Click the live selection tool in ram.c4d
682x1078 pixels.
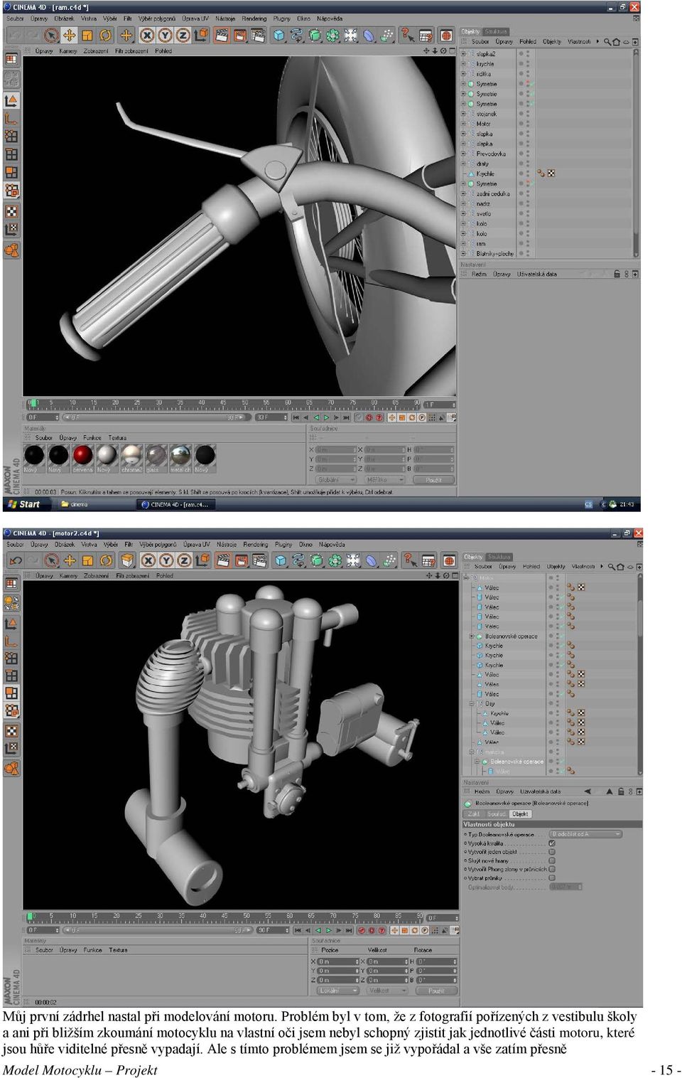pyautogui.click(x=51, y=35)
